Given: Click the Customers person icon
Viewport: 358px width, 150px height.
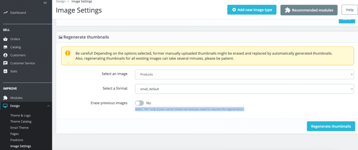Looking at the screenshot, I should click(5, 55).
